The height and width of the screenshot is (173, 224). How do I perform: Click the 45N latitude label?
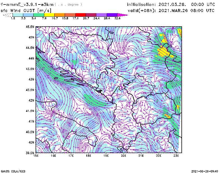[x=32, y=37]
